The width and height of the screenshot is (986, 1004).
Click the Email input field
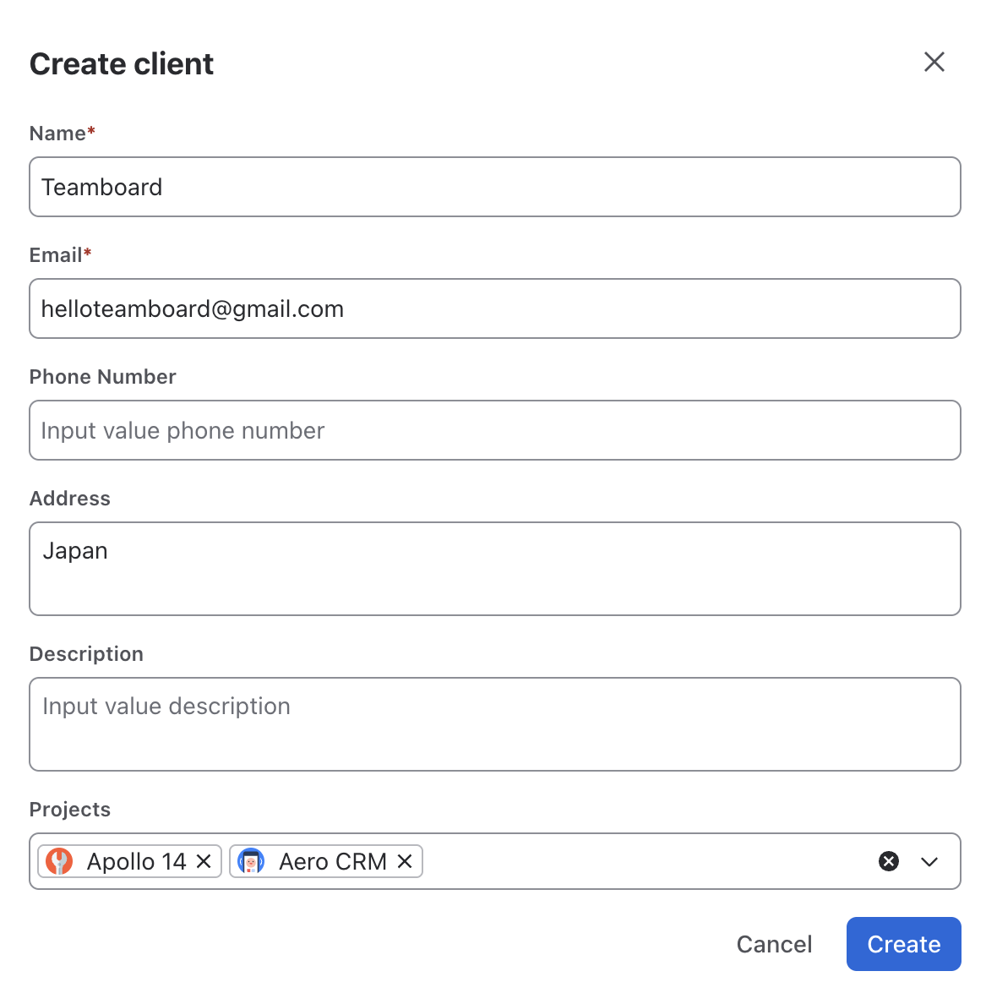click(x=495, y=308)
